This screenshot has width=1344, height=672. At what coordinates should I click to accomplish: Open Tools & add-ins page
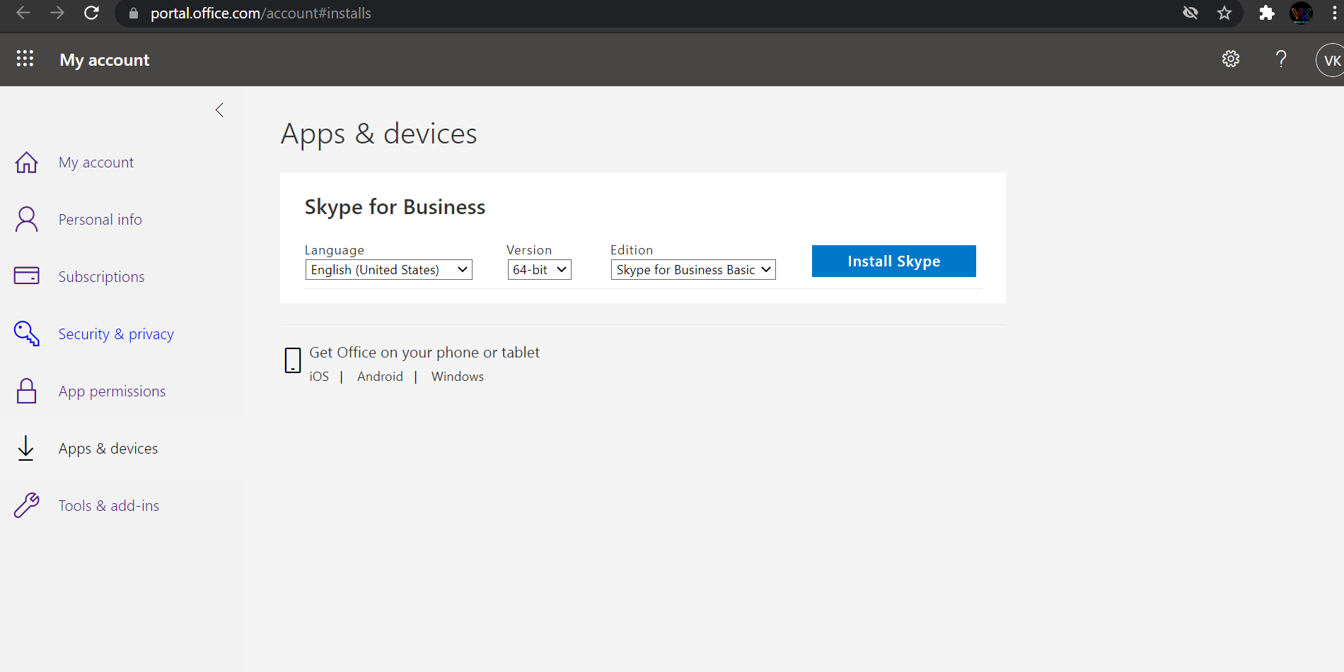coord(109,506)
